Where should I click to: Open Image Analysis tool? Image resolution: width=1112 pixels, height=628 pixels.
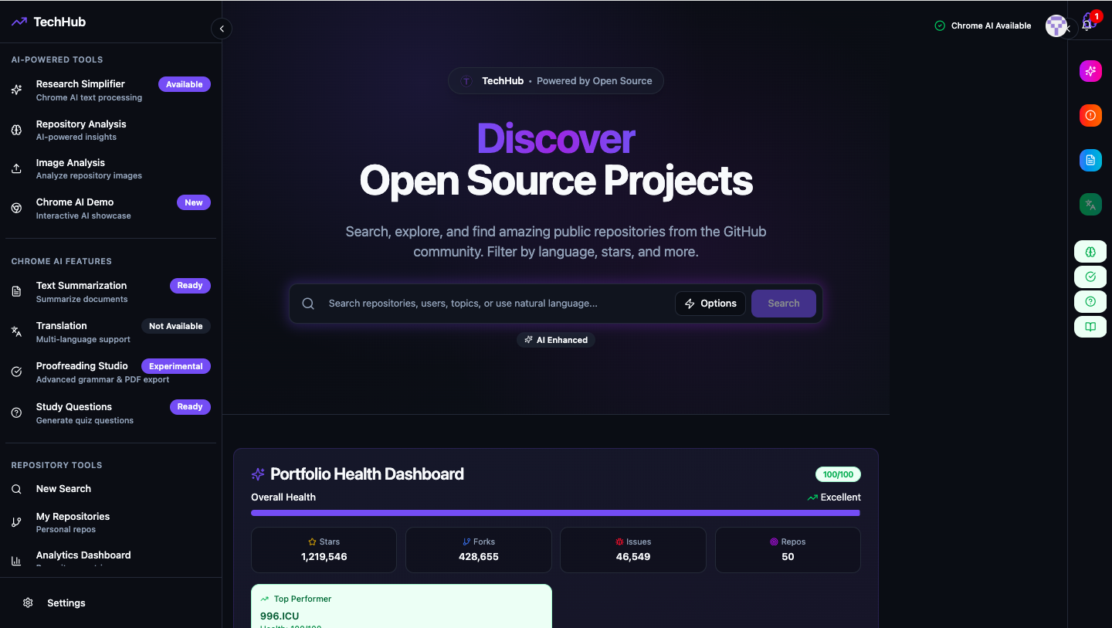tap(111, 168)
